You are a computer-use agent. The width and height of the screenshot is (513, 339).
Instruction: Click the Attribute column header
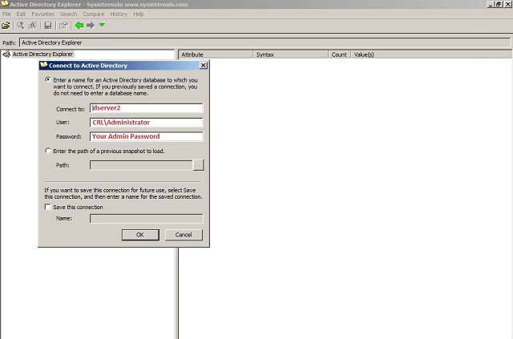[x=216, y=54]
